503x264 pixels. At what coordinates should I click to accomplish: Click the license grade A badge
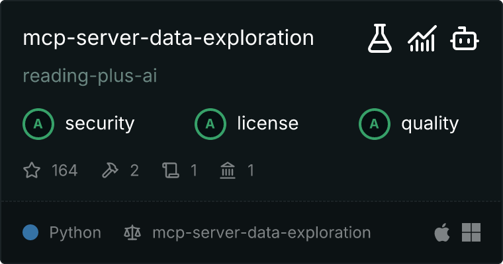[210, 124]
